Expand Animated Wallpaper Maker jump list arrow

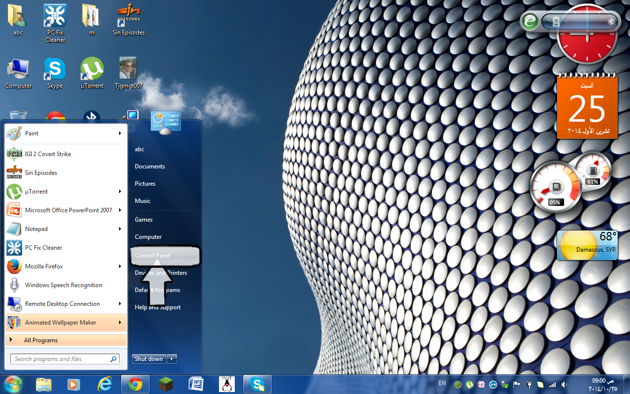120,323
